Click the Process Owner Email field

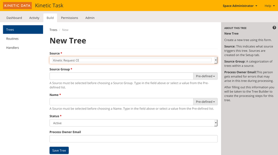coord(133,139)
